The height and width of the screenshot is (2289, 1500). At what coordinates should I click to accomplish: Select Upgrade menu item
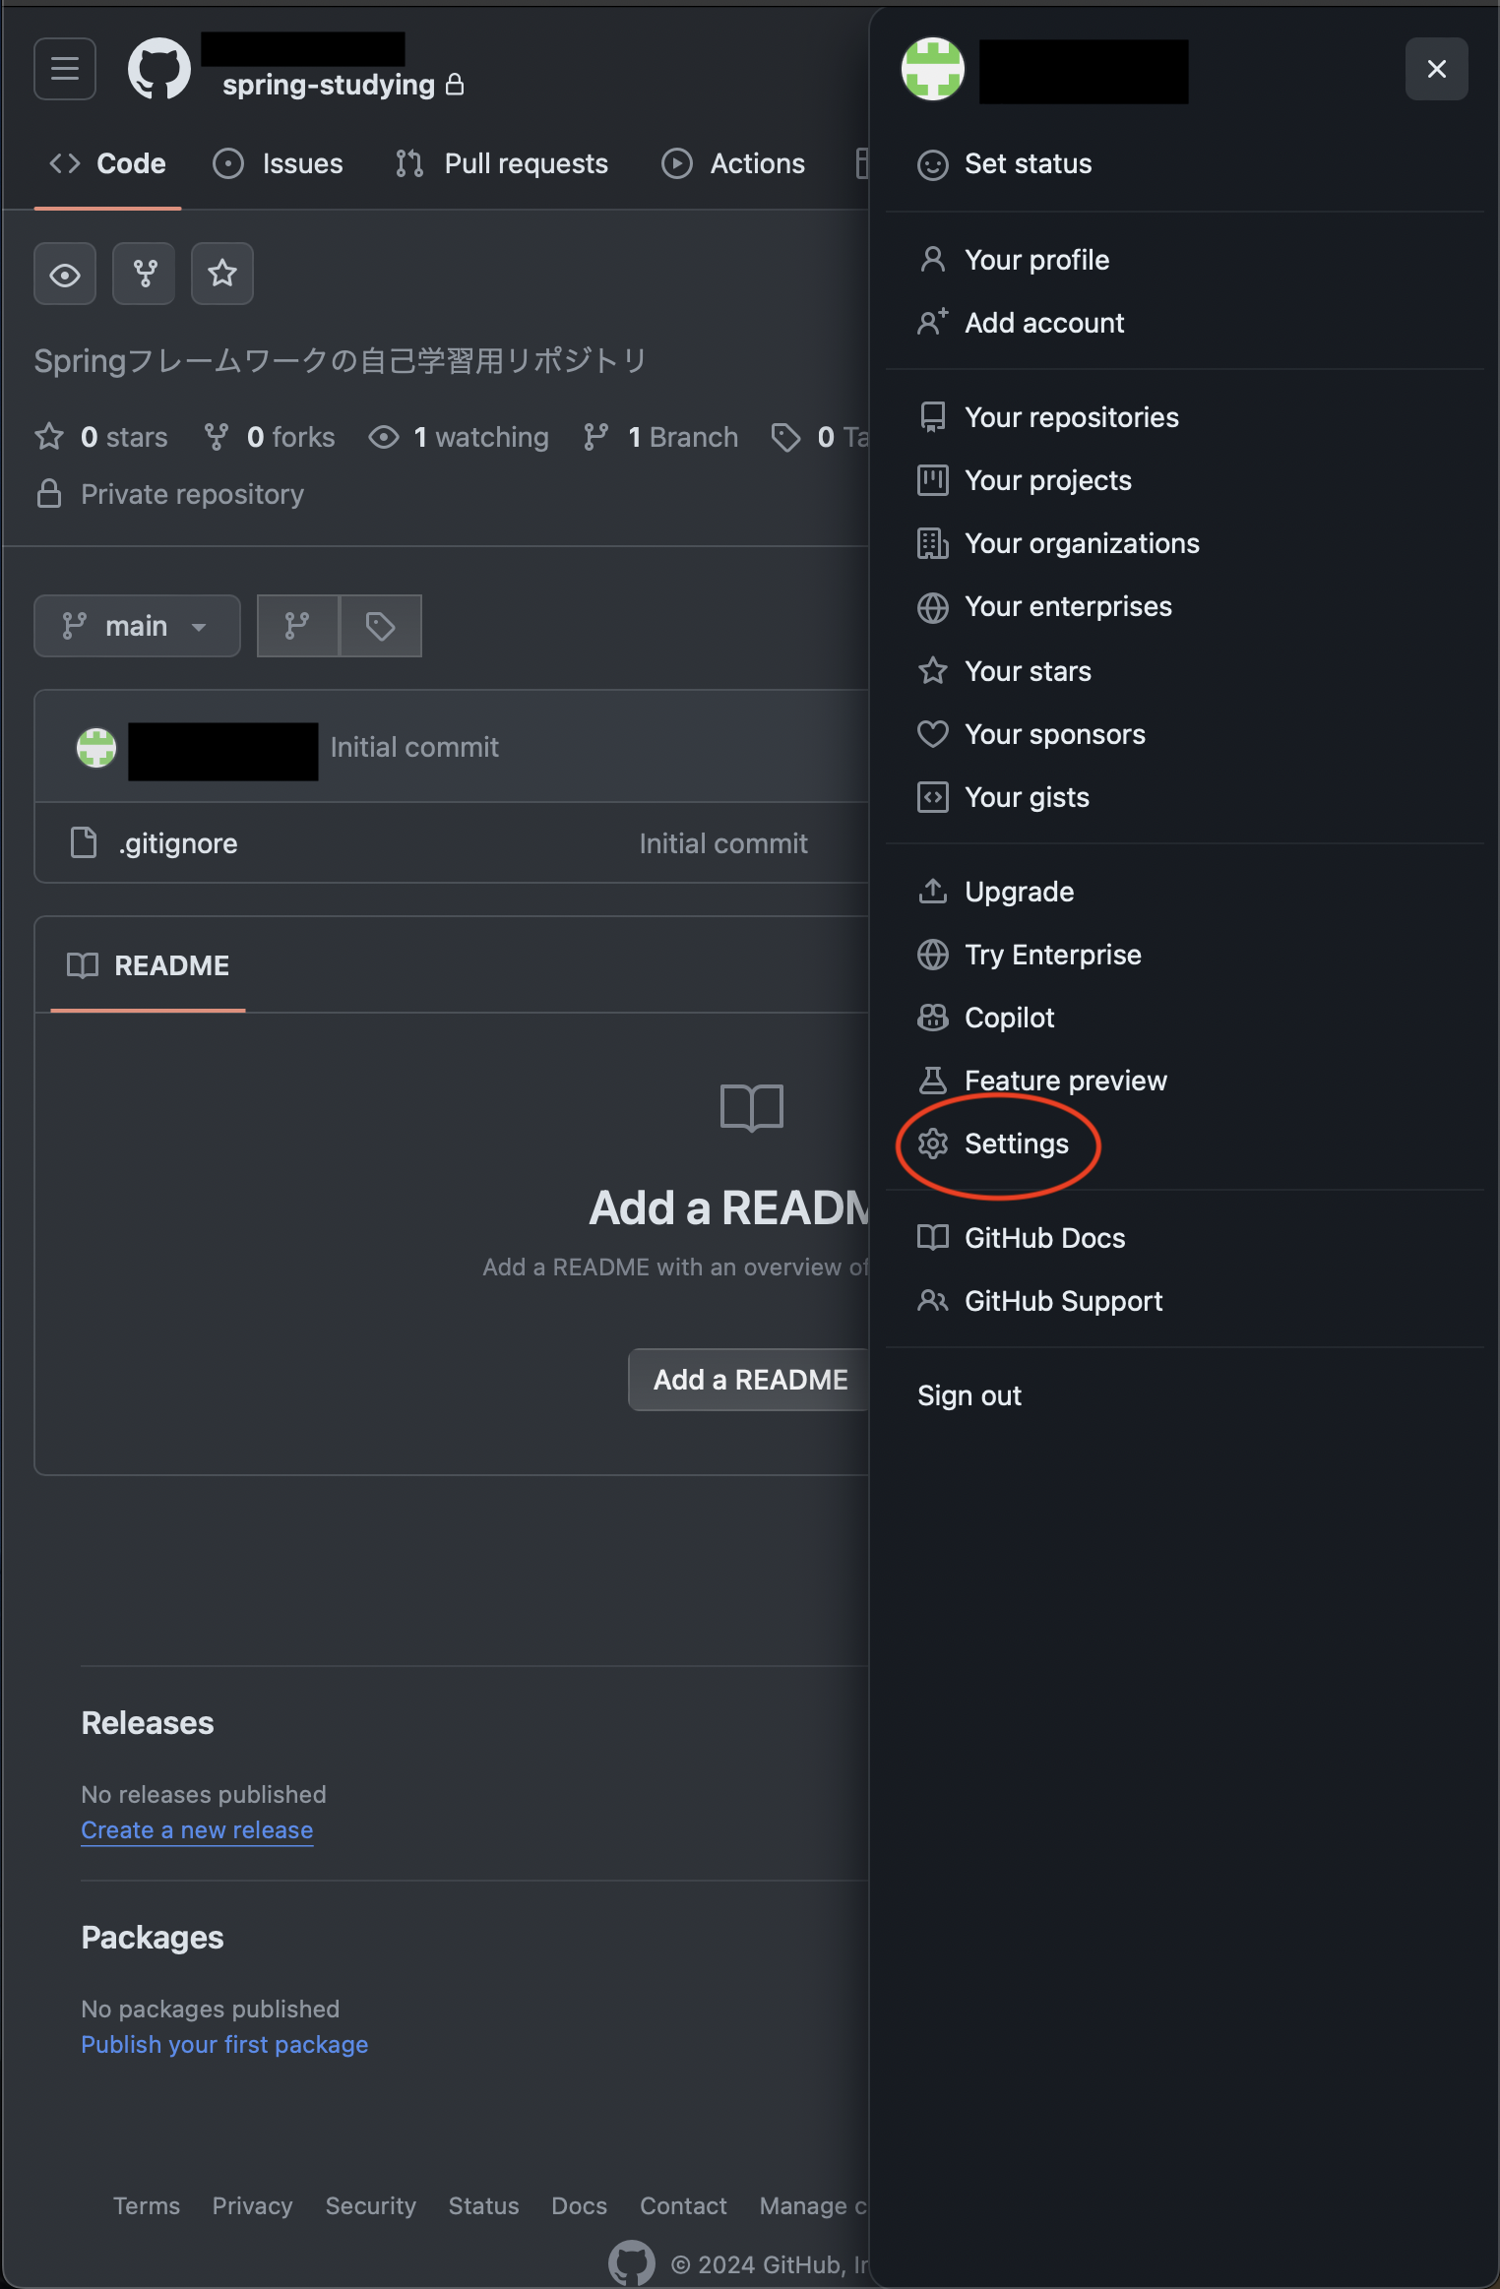(1185, 892)
